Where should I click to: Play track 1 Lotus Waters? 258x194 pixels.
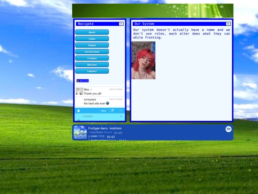click(x=105, y=133)
